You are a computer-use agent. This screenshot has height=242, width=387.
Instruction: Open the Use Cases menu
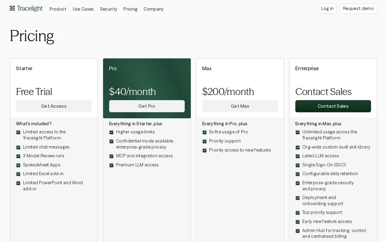click(x=83, y=9)
